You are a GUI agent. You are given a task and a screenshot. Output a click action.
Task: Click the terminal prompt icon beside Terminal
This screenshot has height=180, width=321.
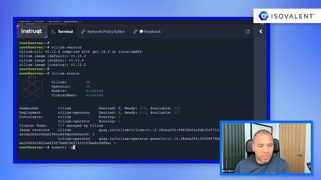pyautogui.click(x=54, y=31)
